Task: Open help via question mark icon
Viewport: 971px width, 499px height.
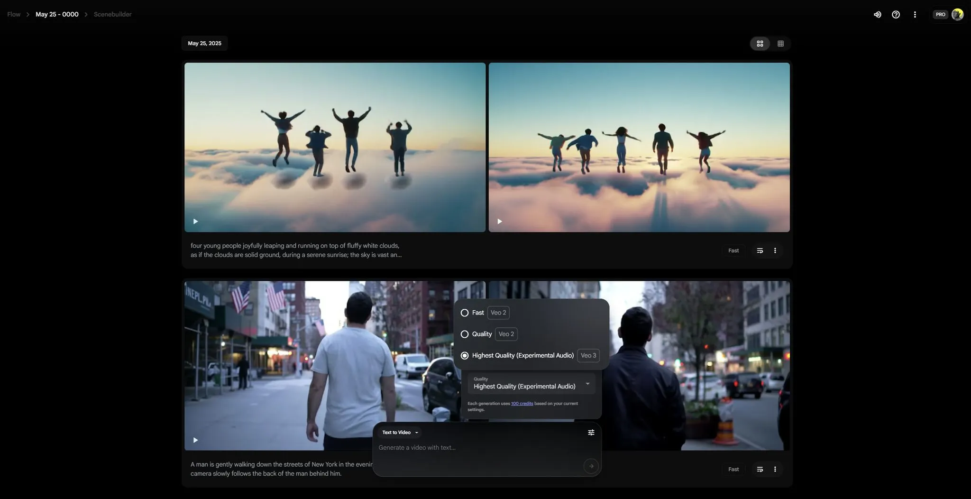Action: point(896,15)
